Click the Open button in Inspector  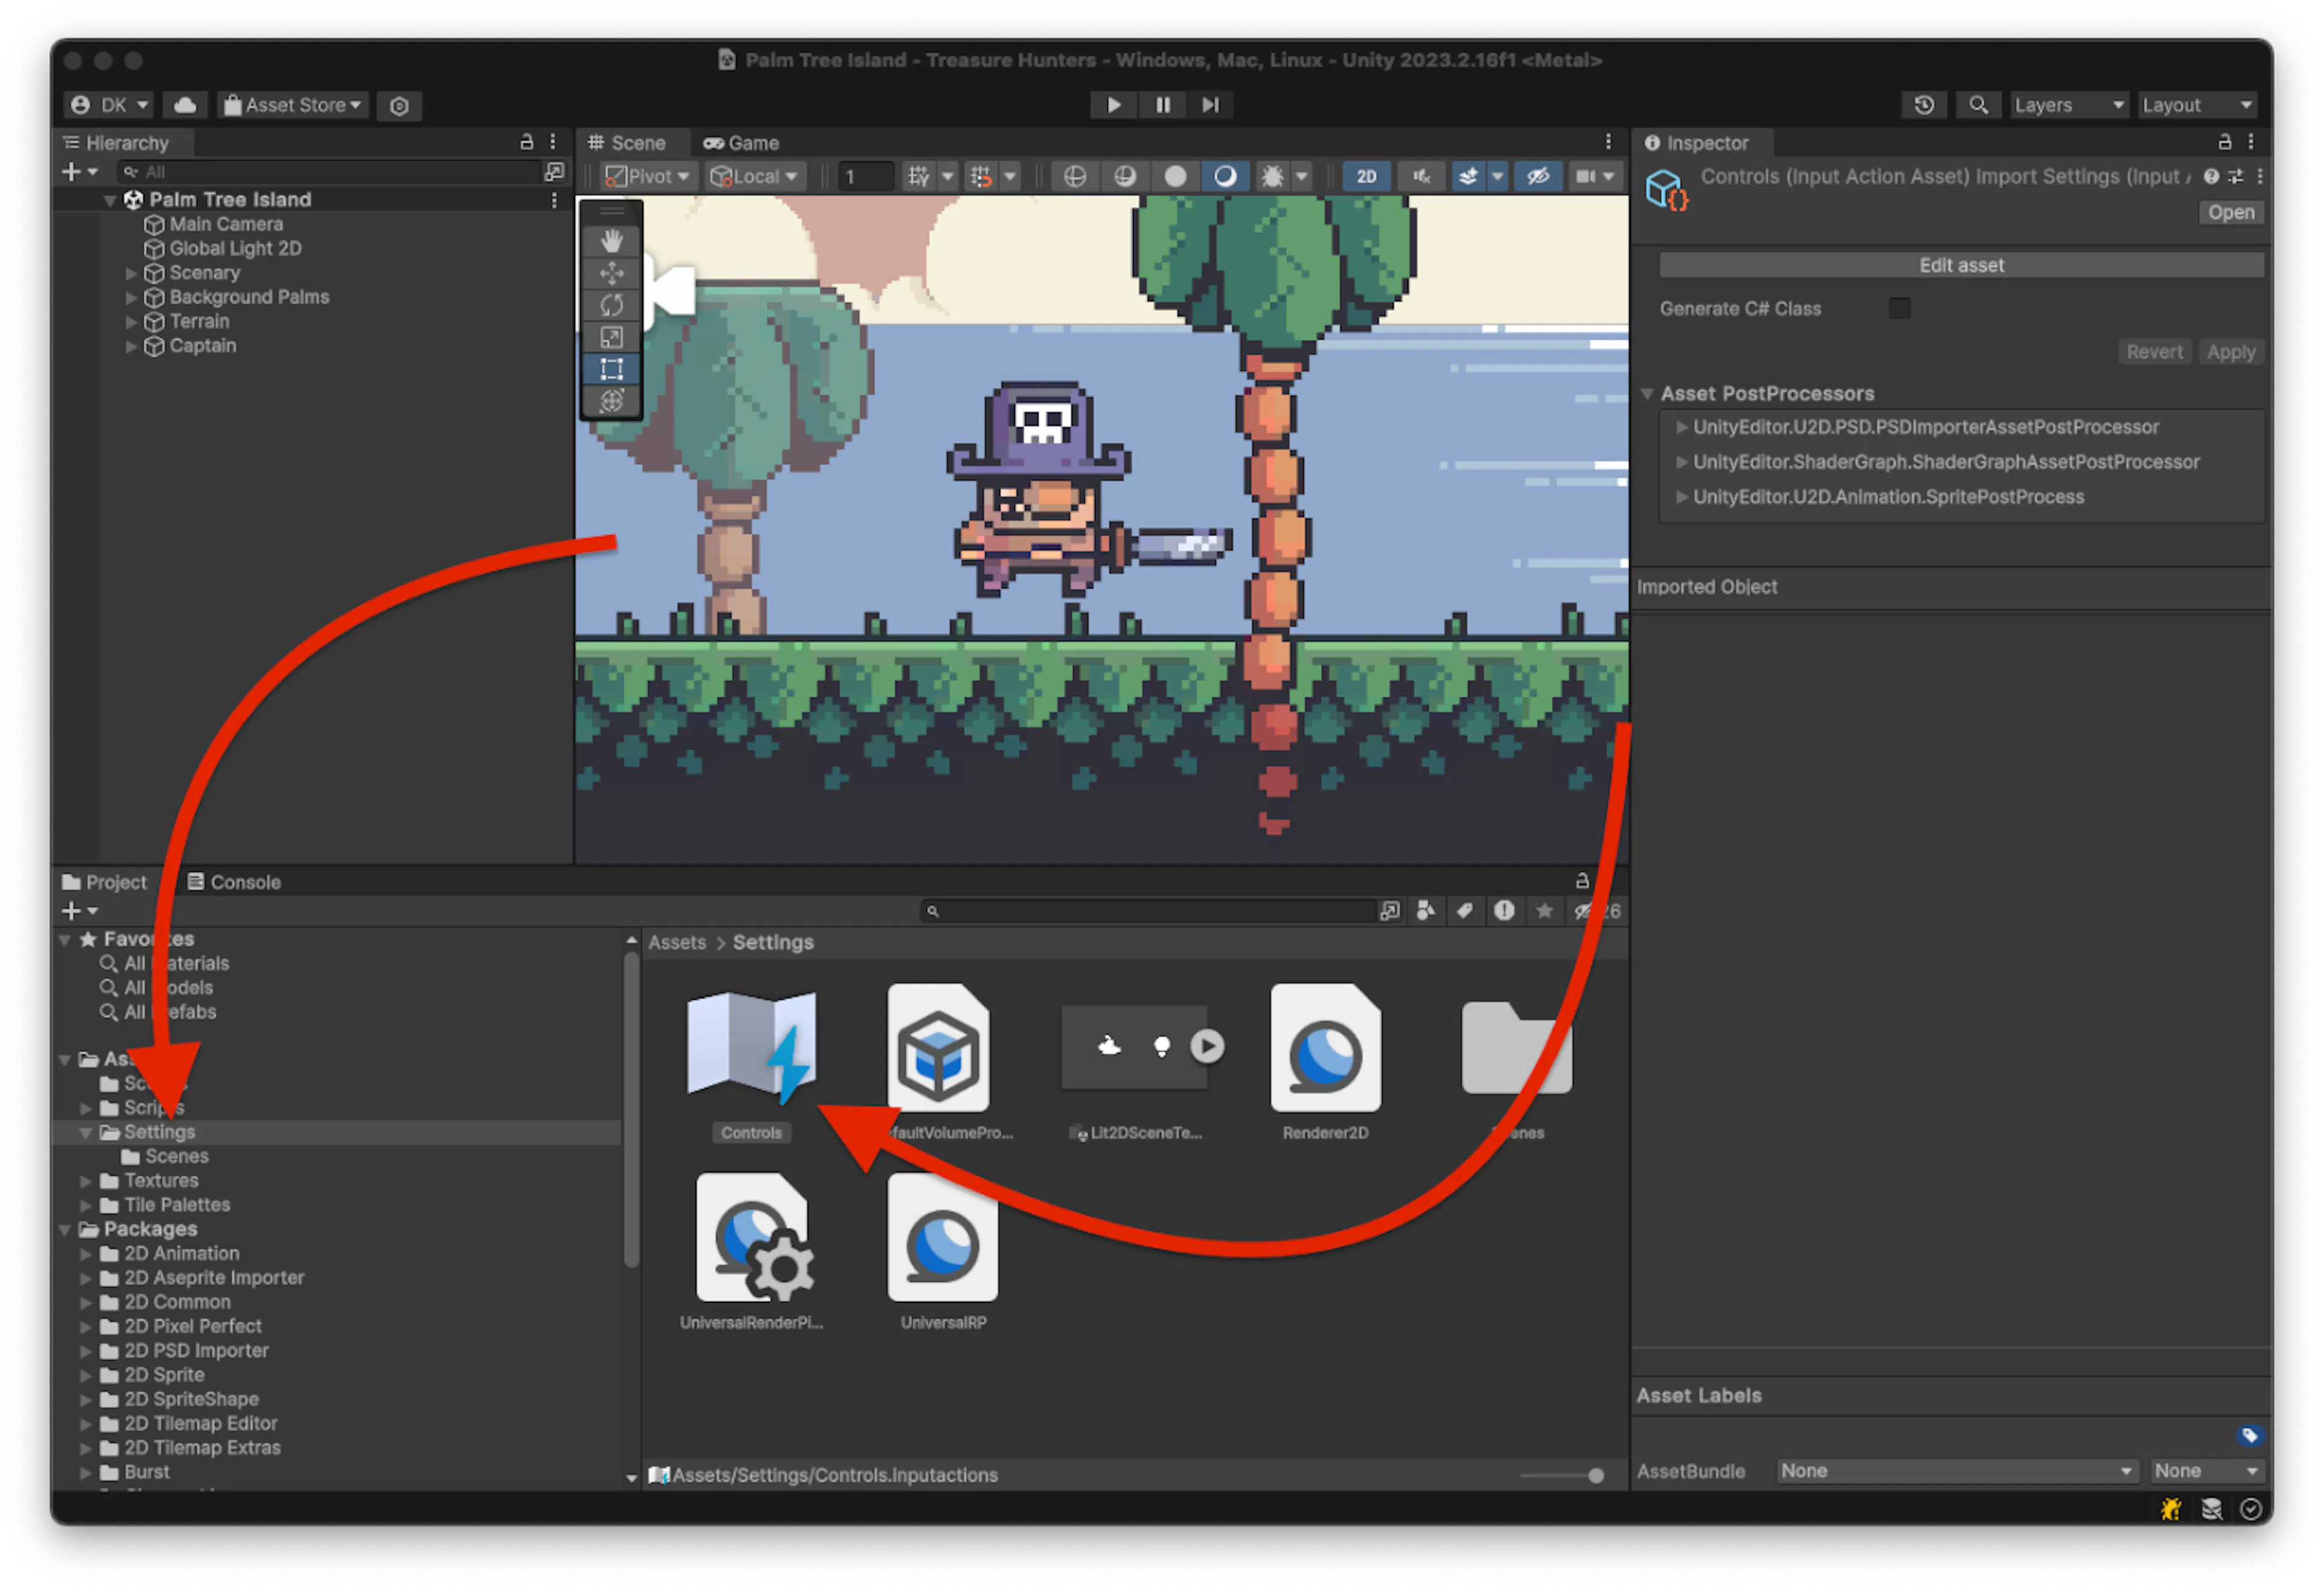[x=2230, y=212]
